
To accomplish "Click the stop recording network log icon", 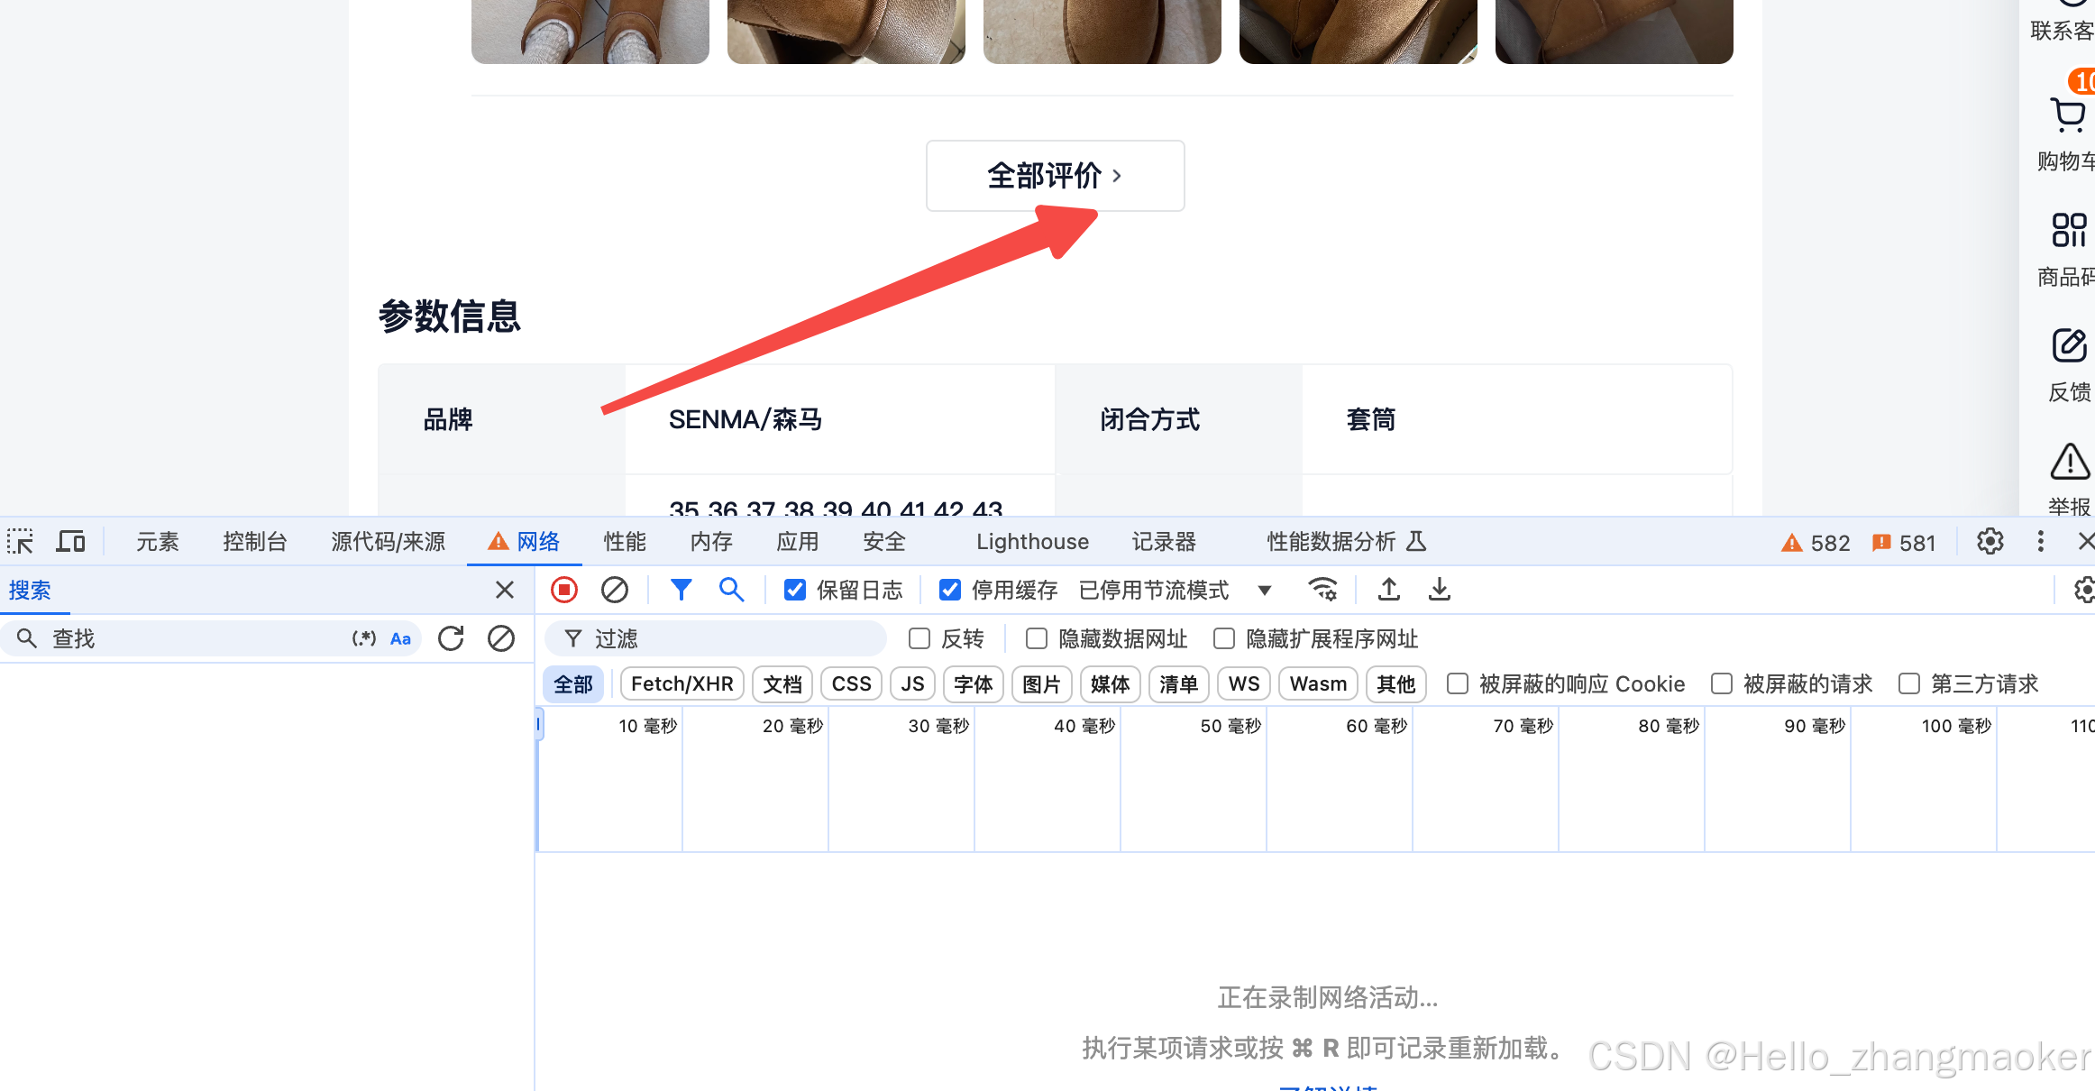I will pyautogui.click(x=564, y=590).
